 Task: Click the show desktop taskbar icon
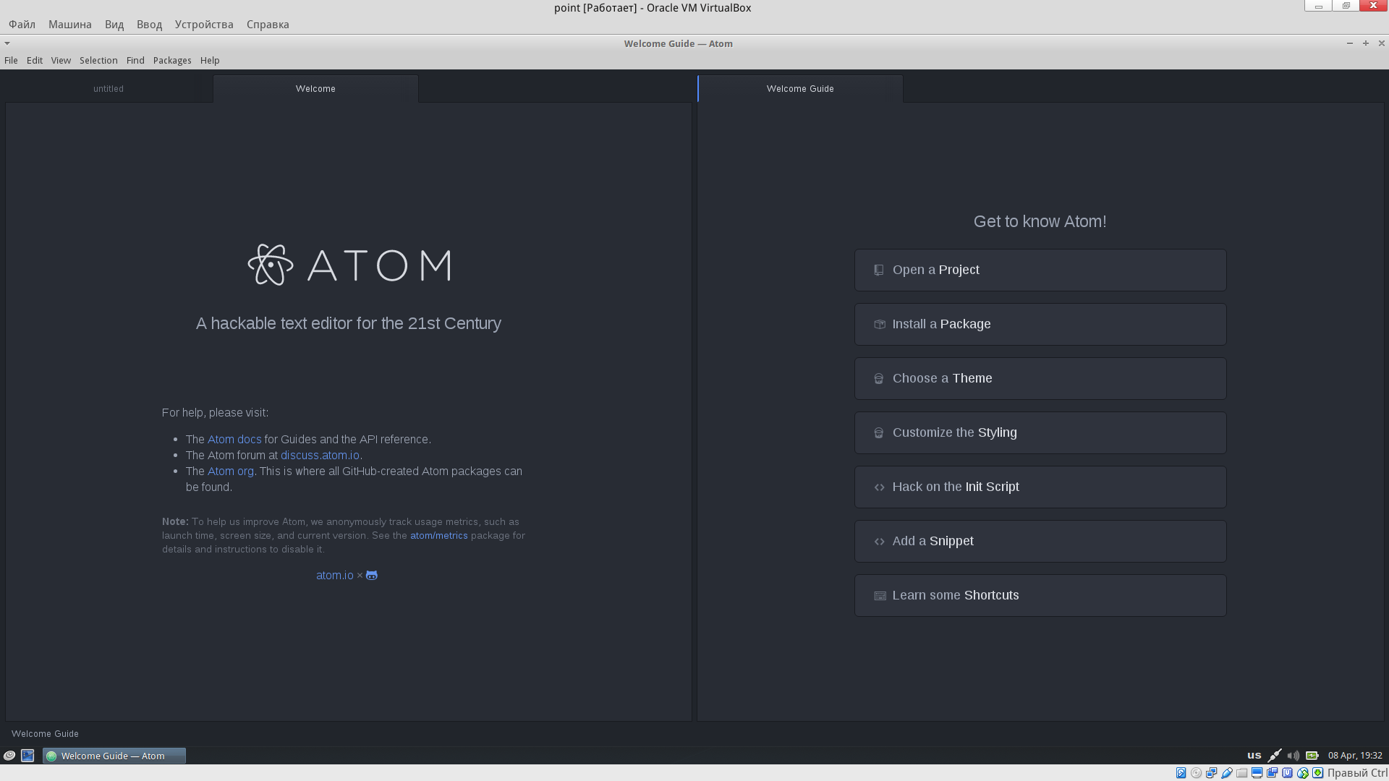coord(27,756)
